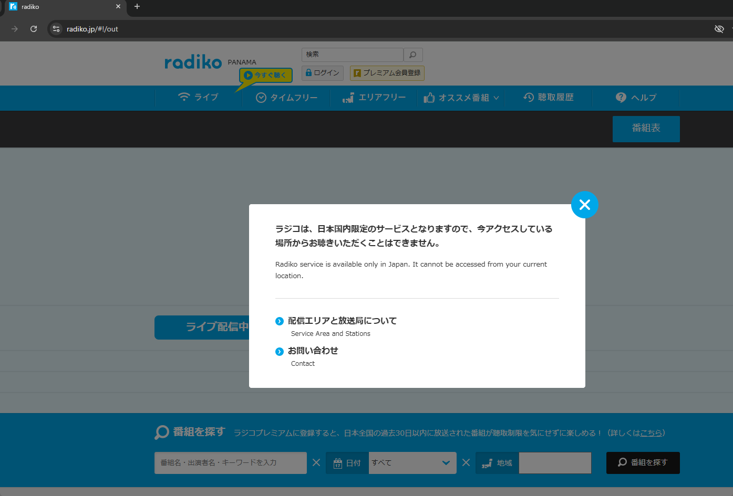The height and width of the screenshot is (496, 733).
Task: Switch to the エリアフリー tab
Action: (374, 98)
